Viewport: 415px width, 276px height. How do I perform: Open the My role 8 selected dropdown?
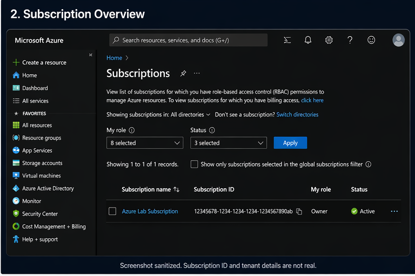(x=145, y=143)
